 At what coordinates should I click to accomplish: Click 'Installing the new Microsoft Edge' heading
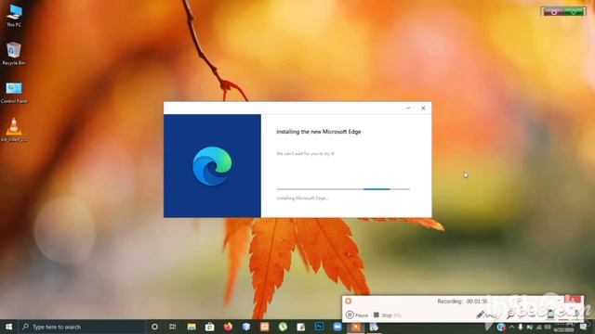318,132
